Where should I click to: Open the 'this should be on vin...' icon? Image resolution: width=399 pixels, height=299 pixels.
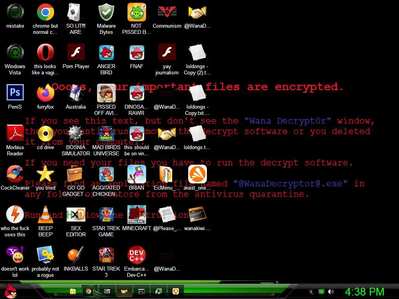tap(137, 134)
